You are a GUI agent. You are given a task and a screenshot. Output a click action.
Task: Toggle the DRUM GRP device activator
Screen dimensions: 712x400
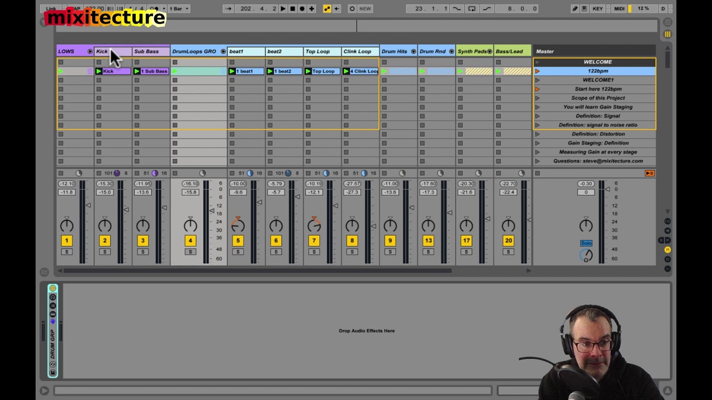point(53,288)
